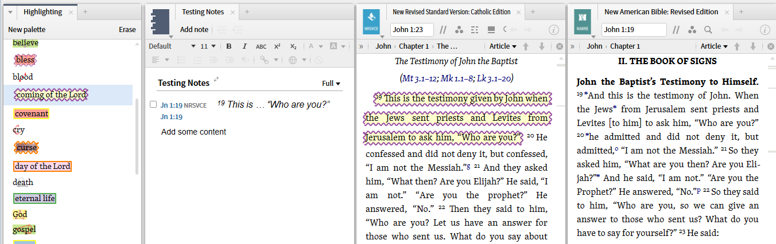The width and height of the screenshot is (776, 244).
Task: Click the John 1:23 reference box
Action: pos(412,30)
